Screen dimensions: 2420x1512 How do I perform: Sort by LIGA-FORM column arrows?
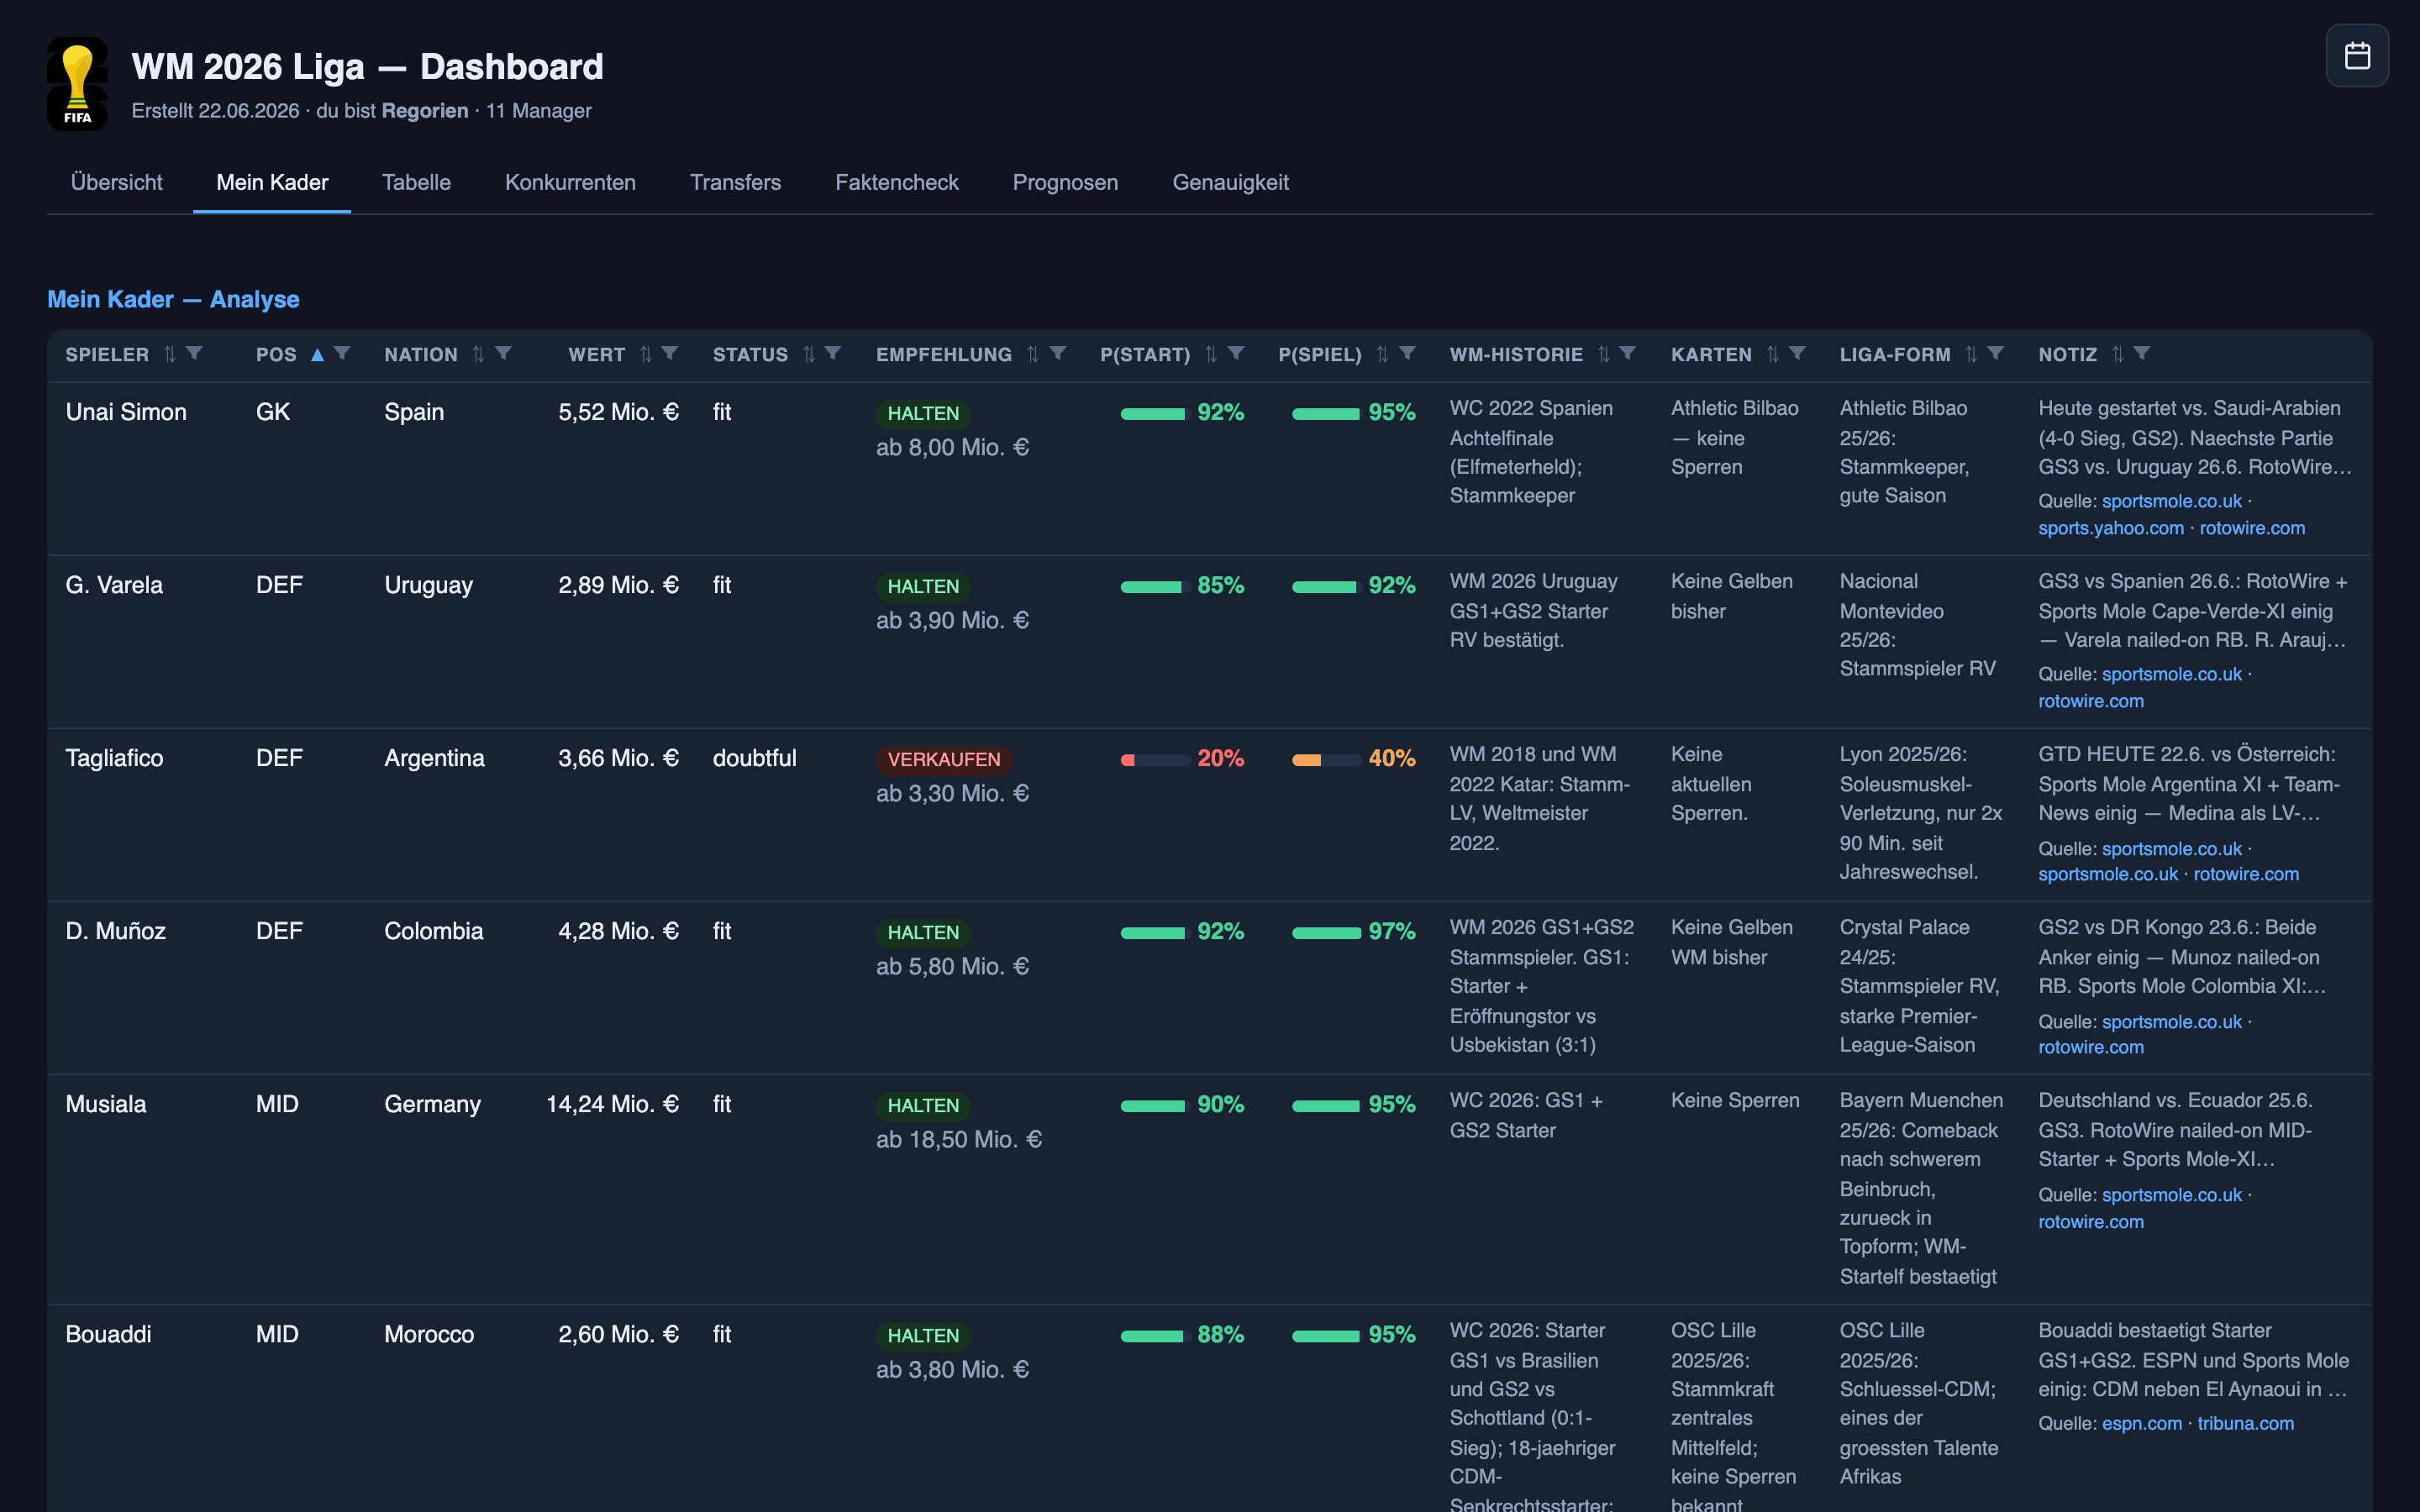pyautogui.click(x=1971, y=354)
